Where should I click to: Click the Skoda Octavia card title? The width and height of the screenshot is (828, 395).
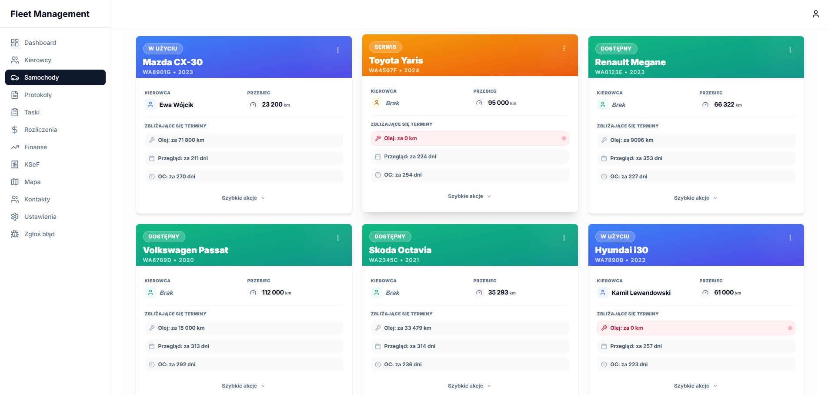[x=400, y=250]
